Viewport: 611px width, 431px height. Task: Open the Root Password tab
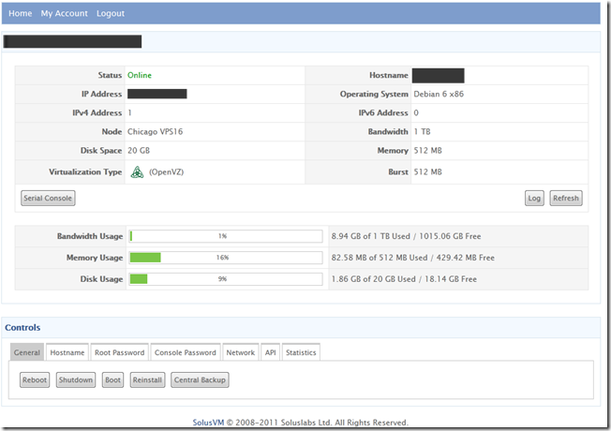tap(120, 352)
